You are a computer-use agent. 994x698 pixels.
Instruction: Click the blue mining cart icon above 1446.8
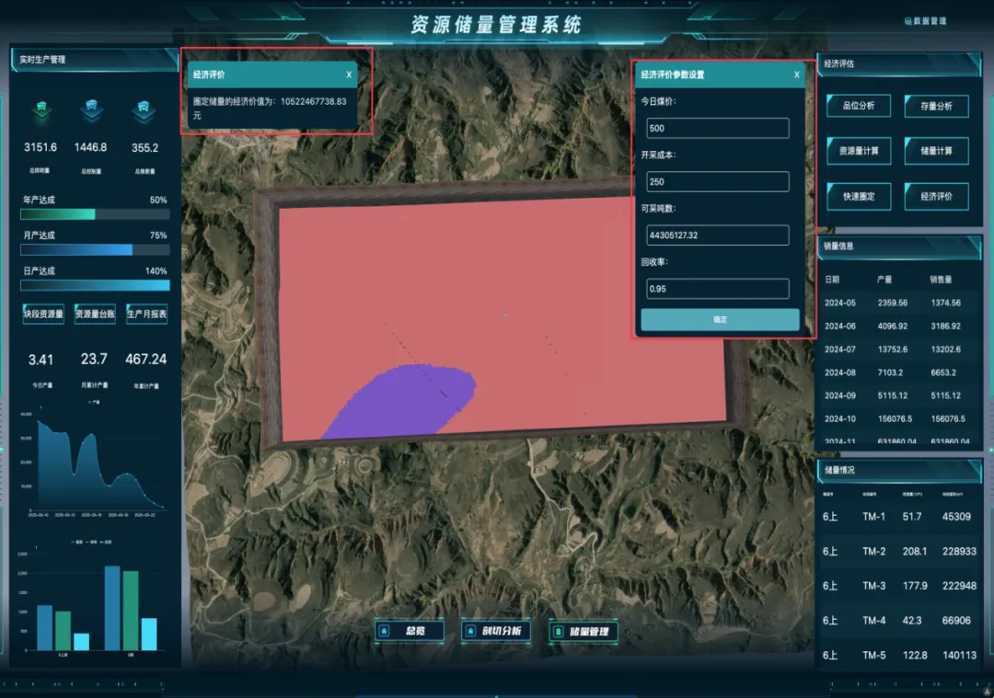pos(91,109)
